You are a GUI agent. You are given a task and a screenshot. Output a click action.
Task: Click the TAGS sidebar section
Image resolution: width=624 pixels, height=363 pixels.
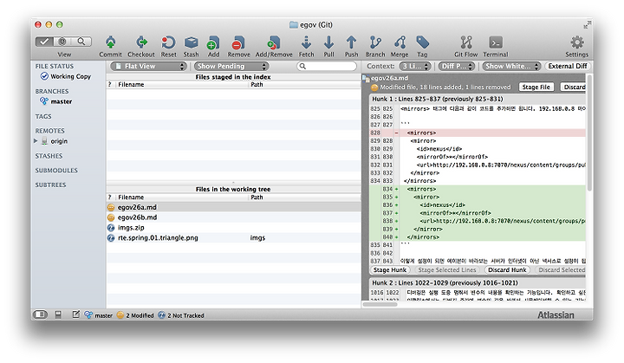pyautogui.click(x=43, y=116)
